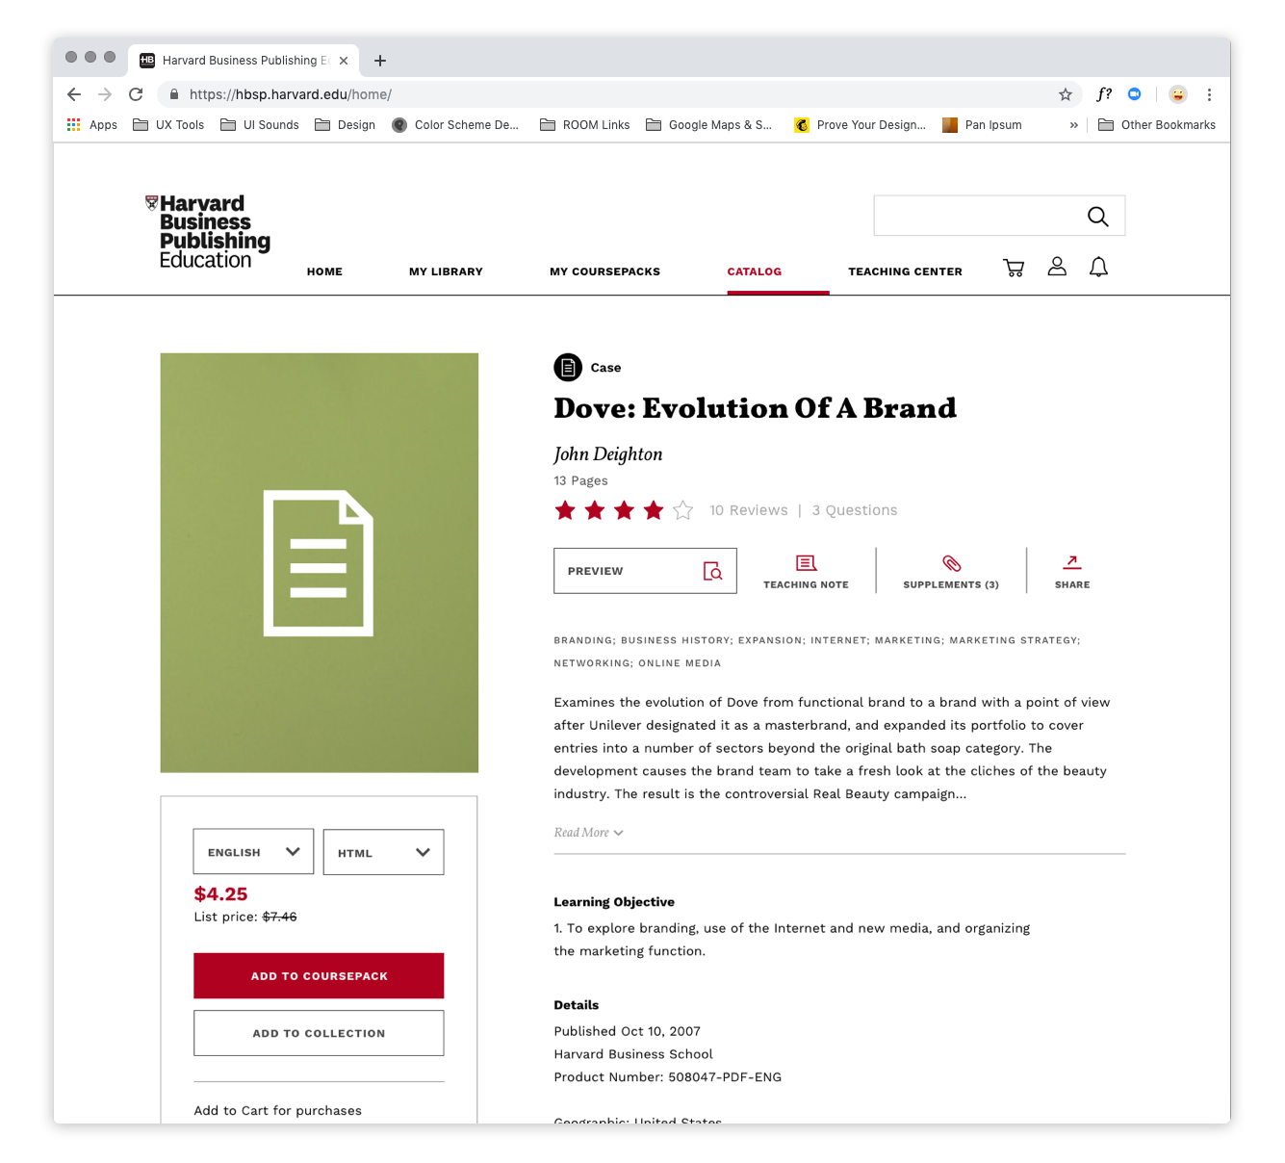Open the Design bookmark folder

point(346,125)
